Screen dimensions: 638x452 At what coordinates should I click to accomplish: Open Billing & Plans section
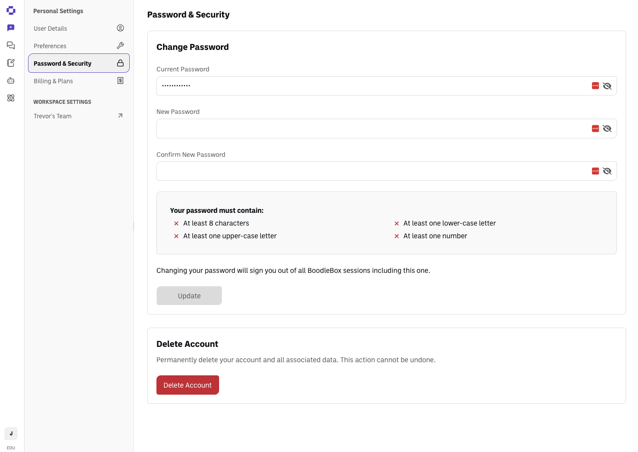pyautogui.click(x=79, y=81)
